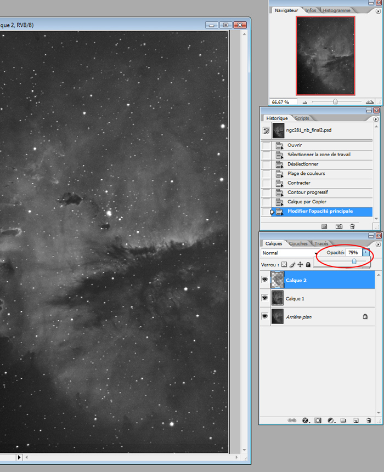Screen dimensions: 384x472
Task: Click the Navigator zoom slider handle
Action: click(x=335, y=102)
